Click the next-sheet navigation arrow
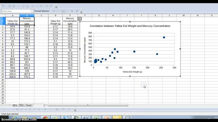The image size is (218, 122). 7,105
